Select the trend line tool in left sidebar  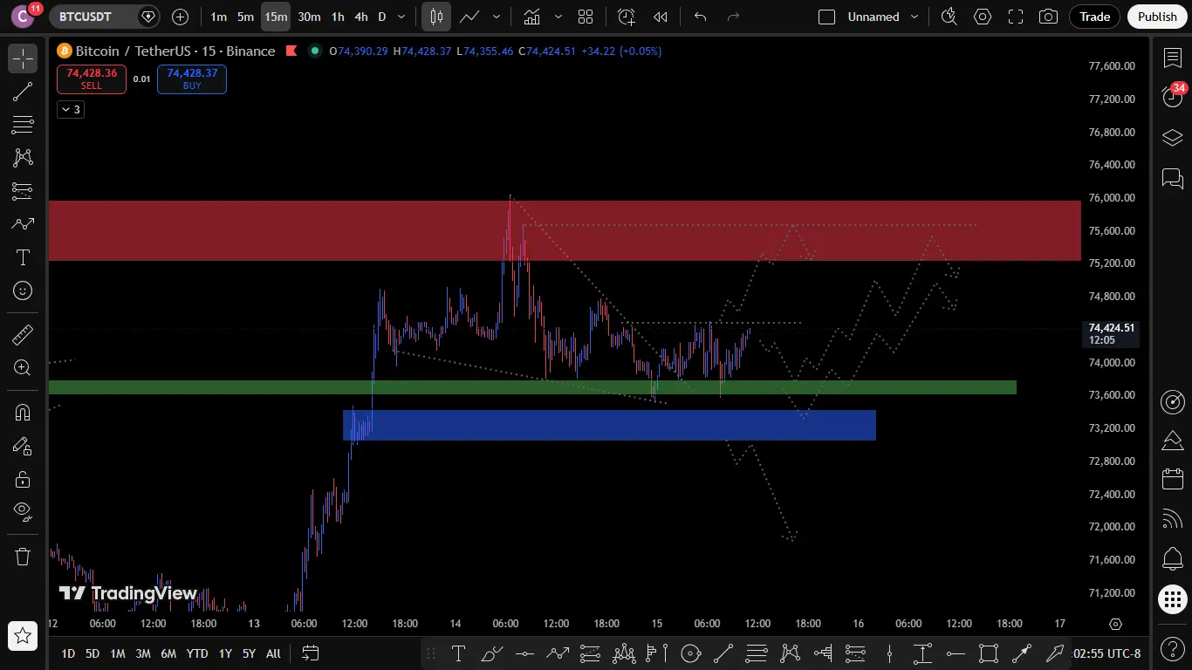click(x=23, y=92)
